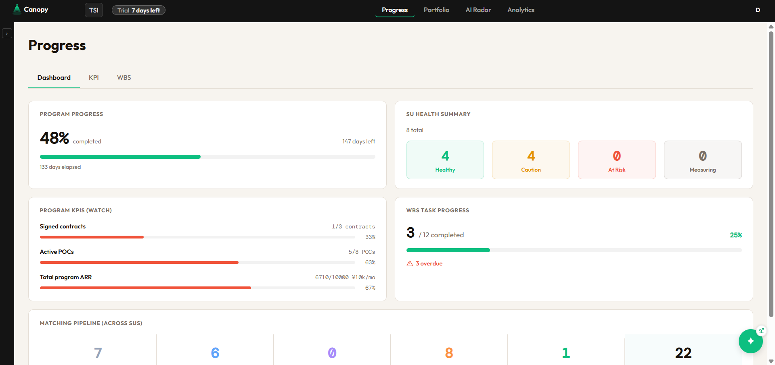
Task: Open the TSI workspace switcher
Action: coord(94,10)
